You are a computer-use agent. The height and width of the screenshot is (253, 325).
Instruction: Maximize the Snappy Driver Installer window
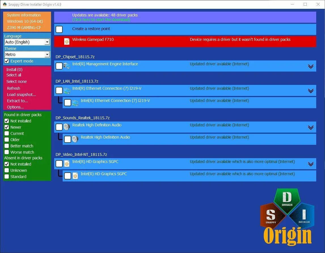point(305,4)
